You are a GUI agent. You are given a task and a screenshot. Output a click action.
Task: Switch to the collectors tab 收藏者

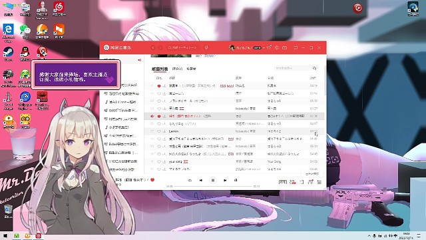tap(191, 69)
